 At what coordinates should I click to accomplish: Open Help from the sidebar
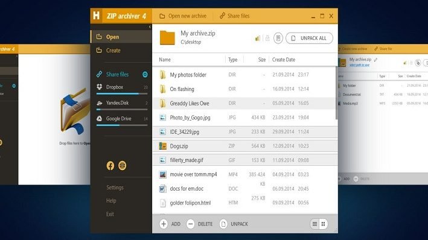tap(111, 200)
